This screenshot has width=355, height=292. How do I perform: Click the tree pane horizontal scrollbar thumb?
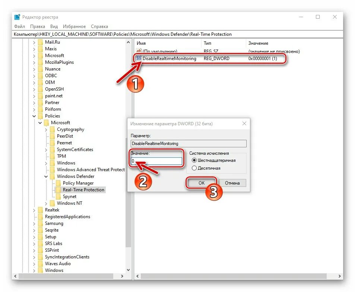pos(66,276)
